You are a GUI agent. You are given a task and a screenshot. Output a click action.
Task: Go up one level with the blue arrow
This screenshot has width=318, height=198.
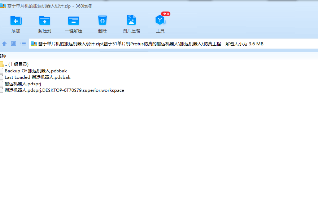click(x=4, y=44)
